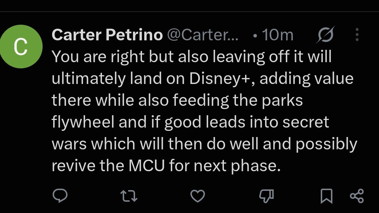Open the post via 10m timestamp
Screen dimensions: 379x213
278,35
